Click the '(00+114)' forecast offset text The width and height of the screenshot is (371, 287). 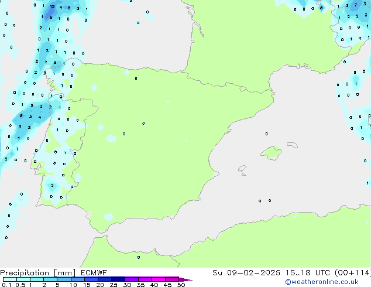(x=353, y=273)
